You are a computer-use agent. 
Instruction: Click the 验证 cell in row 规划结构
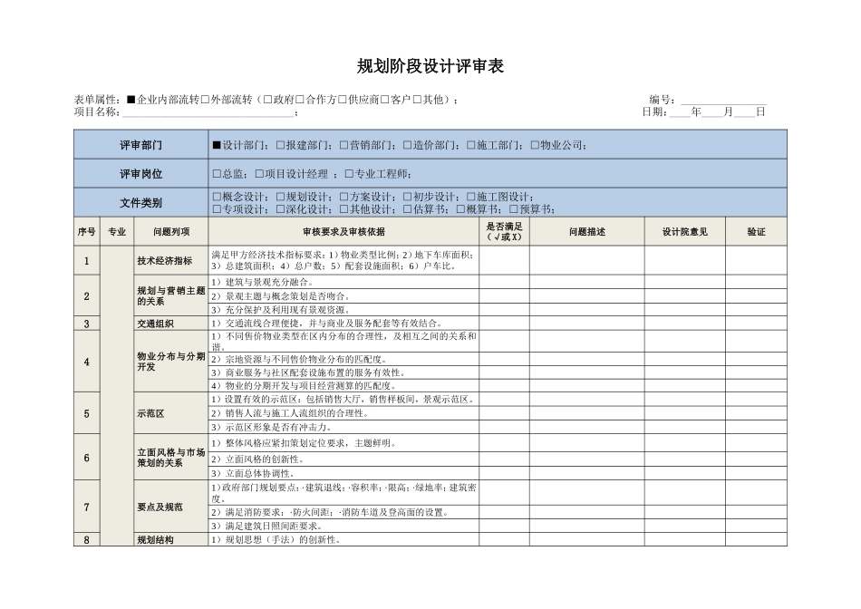(x=756, y=539)
